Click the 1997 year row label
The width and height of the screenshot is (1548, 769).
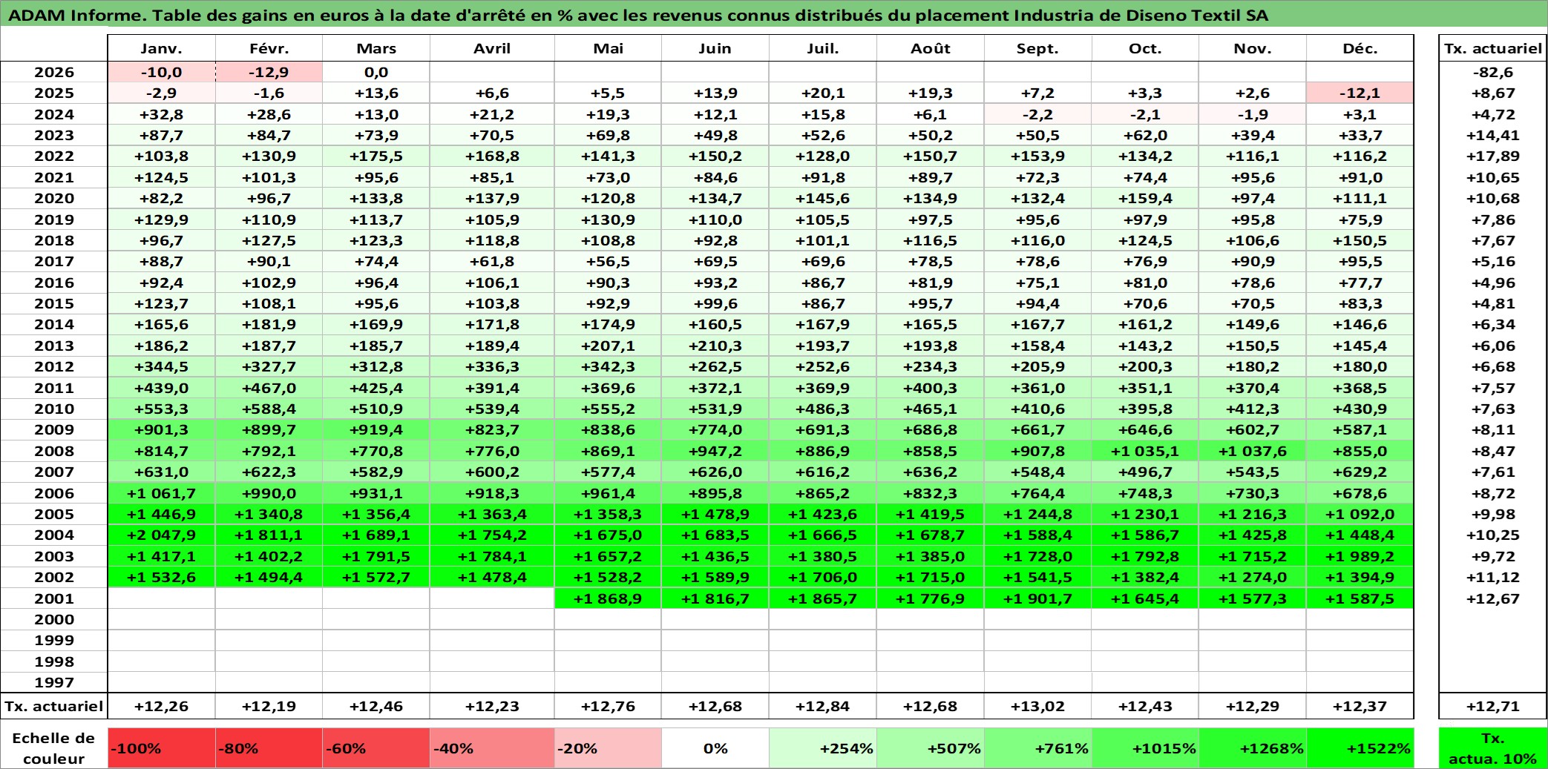point(54,682)
